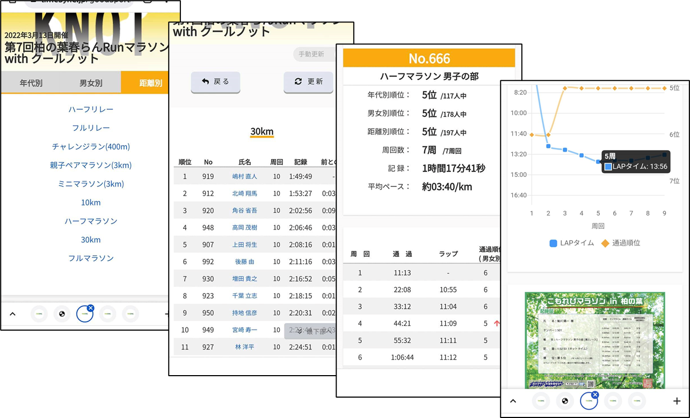This screenshot has height=418, width=690.
Task: Click the globe tab icon in the right tab strip
Action: pyautogui.click(x=564, y=401)
